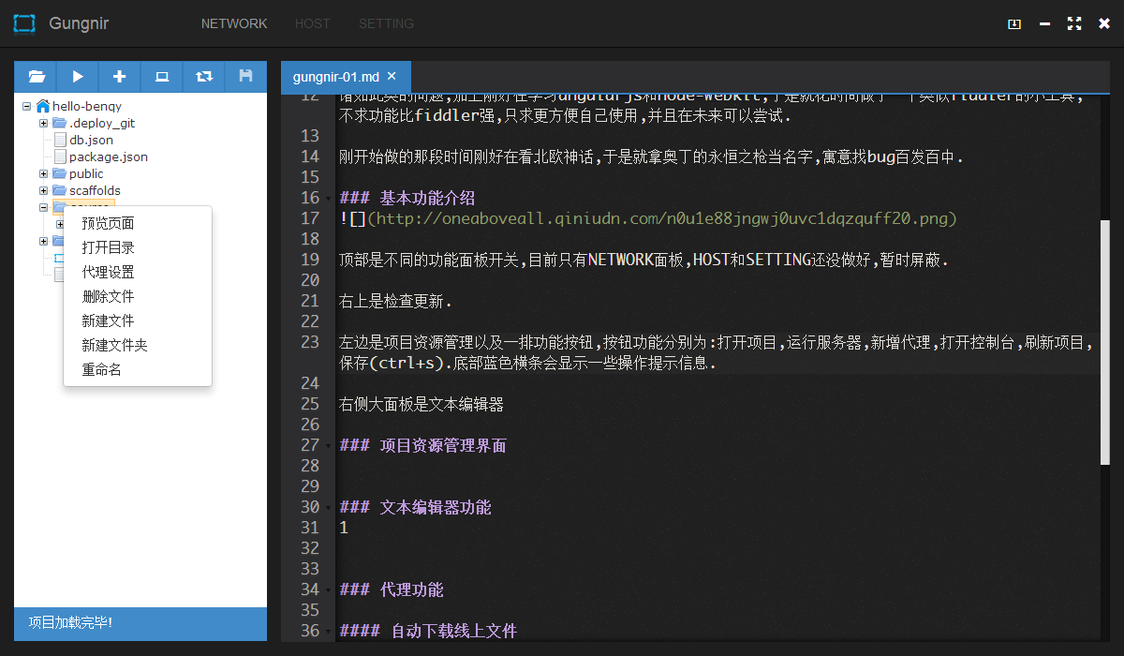Fold section at editor line 16
1124x656 pixels.
pyautogui.click(x=328, y=198)
